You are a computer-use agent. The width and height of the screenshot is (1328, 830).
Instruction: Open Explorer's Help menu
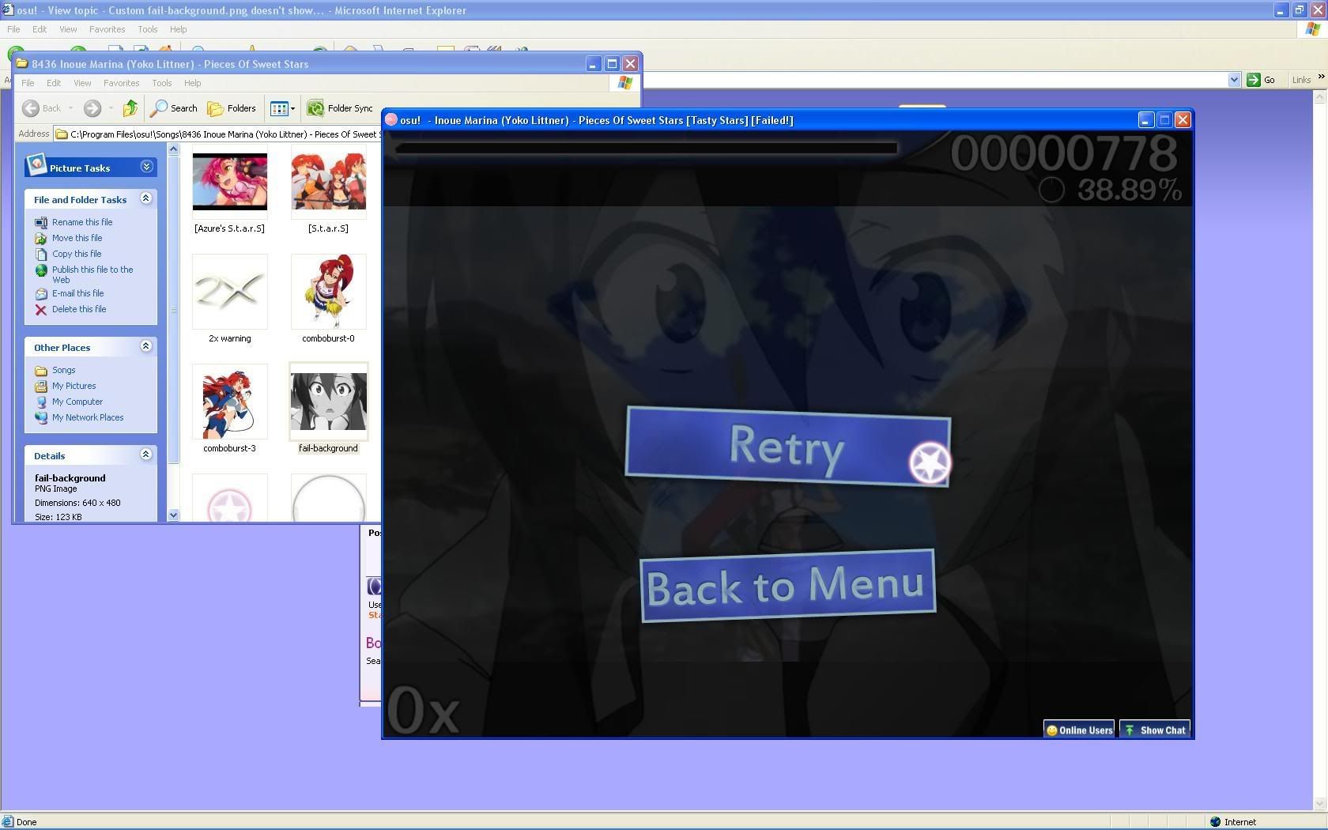point(192,83)
